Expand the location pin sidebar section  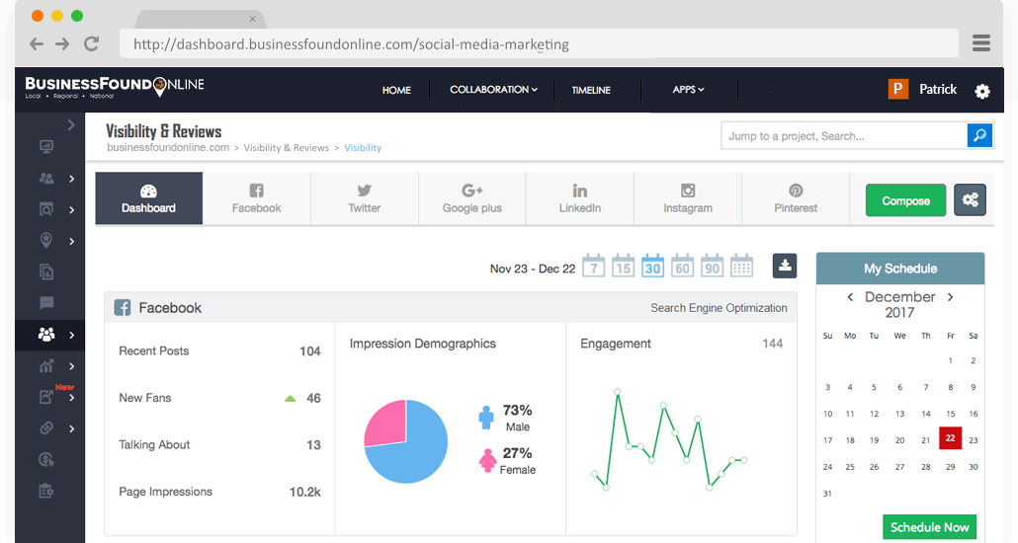(x=71, y=241)
